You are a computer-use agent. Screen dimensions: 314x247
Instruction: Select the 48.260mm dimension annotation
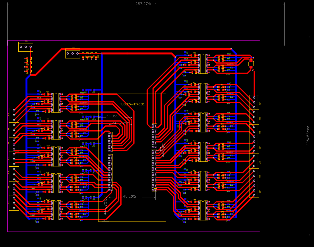pyautogui.click(x=133, y=196)
